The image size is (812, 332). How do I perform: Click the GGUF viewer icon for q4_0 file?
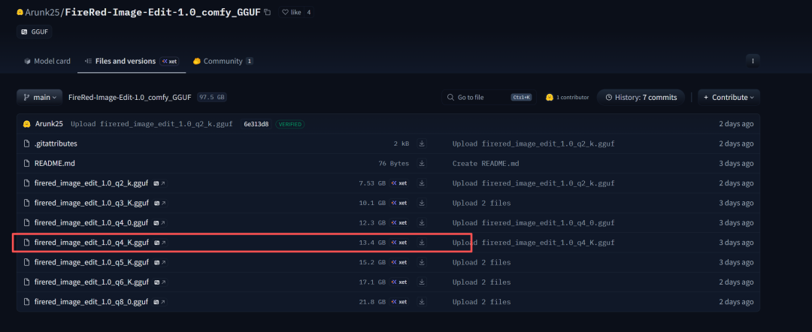click(160, 222)
